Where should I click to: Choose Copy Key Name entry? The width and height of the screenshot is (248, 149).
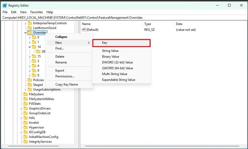click(66, 85)
